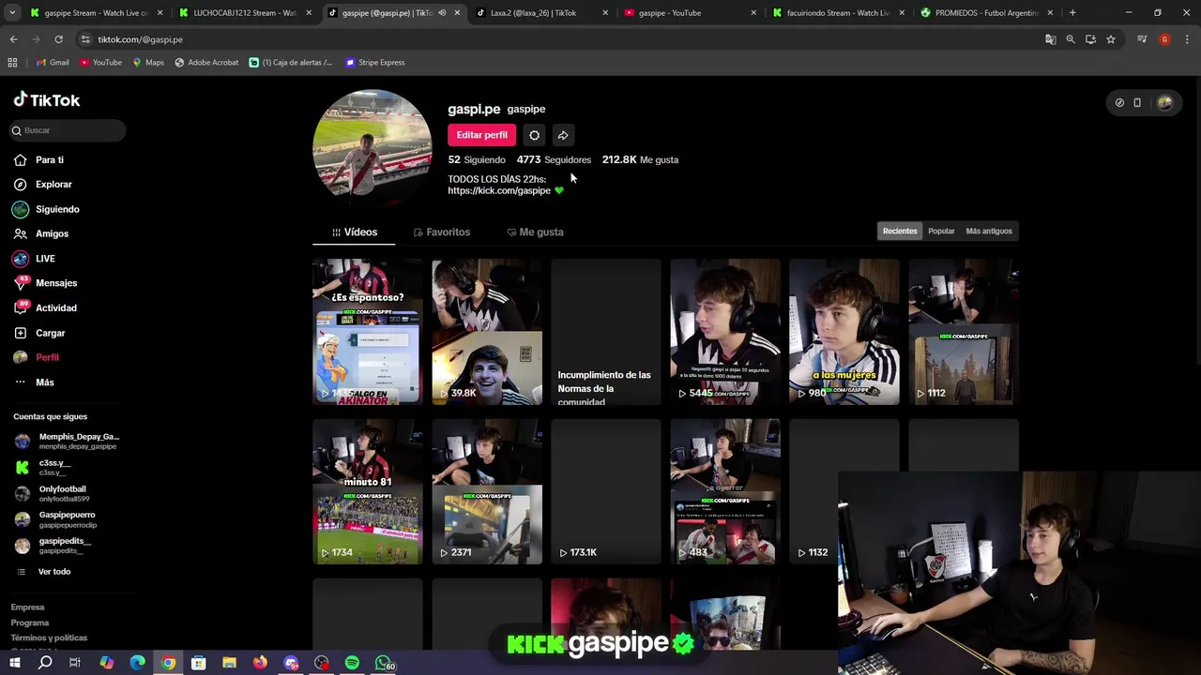
Task: Open the Onlyfootball followed account
Action: pos(53,493)
